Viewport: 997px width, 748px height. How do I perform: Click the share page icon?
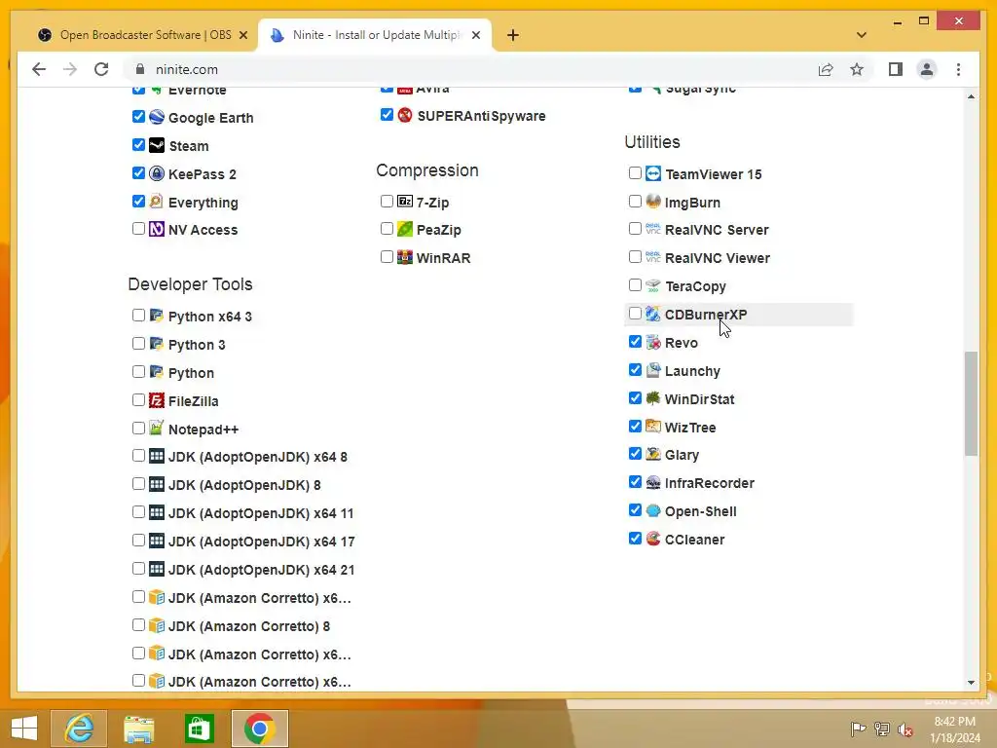click(x=826, y=69)
